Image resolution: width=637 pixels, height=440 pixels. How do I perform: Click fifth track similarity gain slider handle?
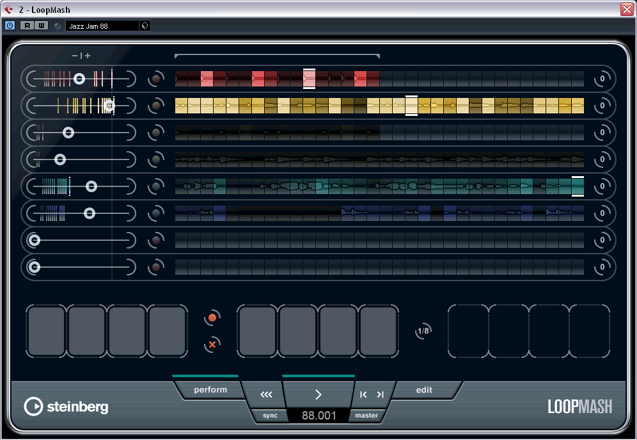tap(91, 186)
